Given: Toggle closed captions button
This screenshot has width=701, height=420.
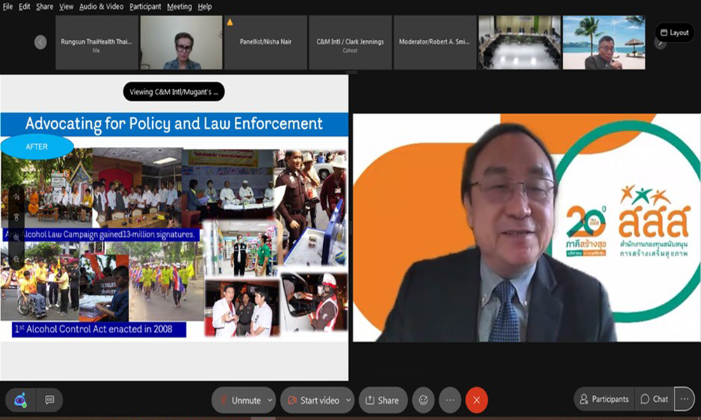Looking at the screenshot, I should click(50, 400).
